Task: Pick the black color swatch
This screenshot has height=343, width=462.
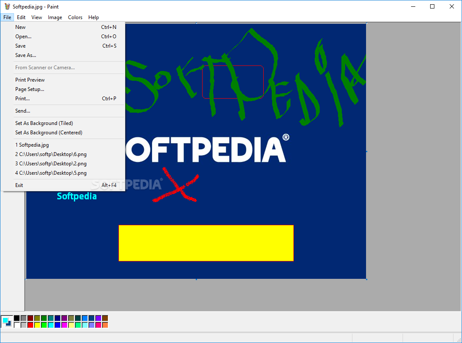Action: click(17, 318)
